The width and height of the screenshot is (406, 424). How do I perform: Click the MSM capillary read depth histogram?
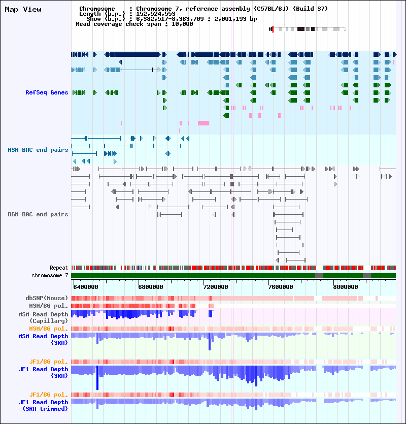pyautogui.click(x=142, y=314)
